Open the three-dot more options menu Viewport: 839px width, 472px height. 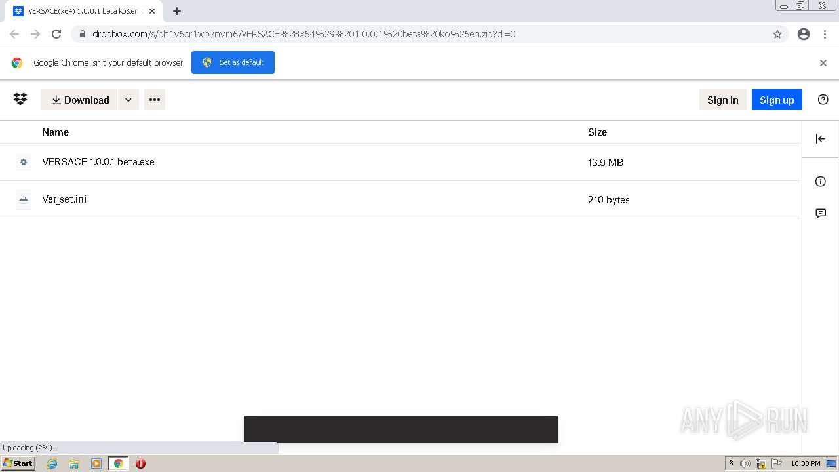155,100
